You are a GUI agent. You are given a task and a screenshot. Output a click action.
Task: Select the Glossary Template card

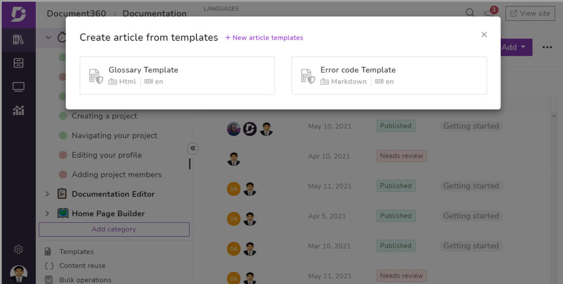pyautogui.click(x=177, y=76)
